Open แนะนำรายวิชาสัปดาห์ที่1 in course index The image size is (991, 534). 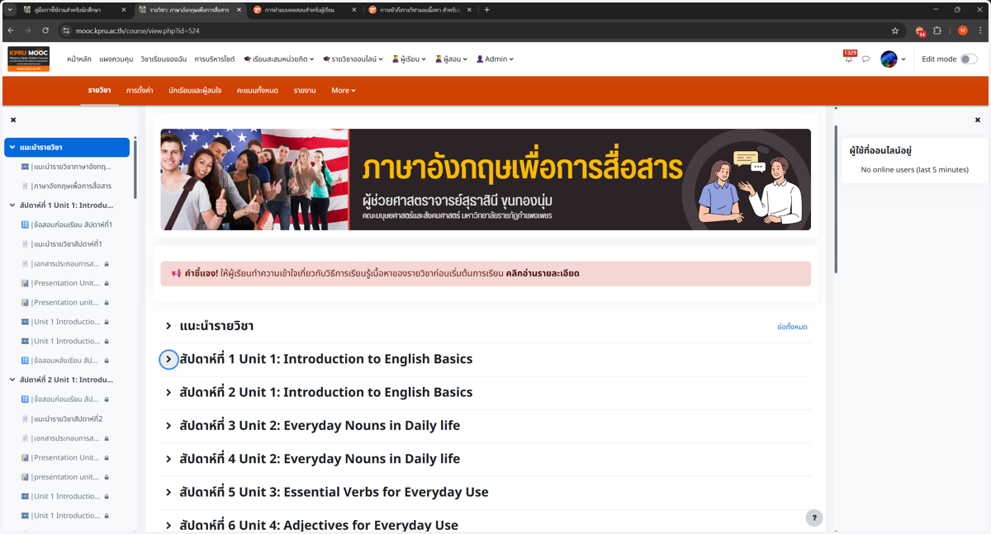[x=67, y=244]
